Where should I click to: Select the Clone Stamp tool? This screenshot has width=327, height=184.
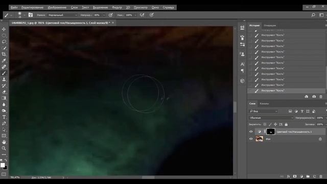[x=4, y=79]
